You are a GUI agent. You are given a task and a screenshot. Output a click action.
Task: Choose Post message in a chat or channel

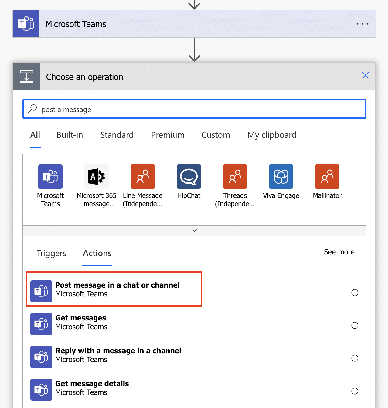117,289
